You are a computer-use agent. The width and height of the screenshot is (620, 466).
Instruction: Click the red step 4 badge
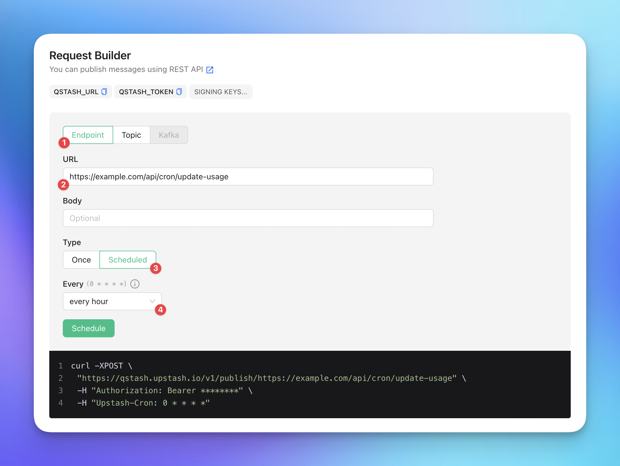coord(160,310)
